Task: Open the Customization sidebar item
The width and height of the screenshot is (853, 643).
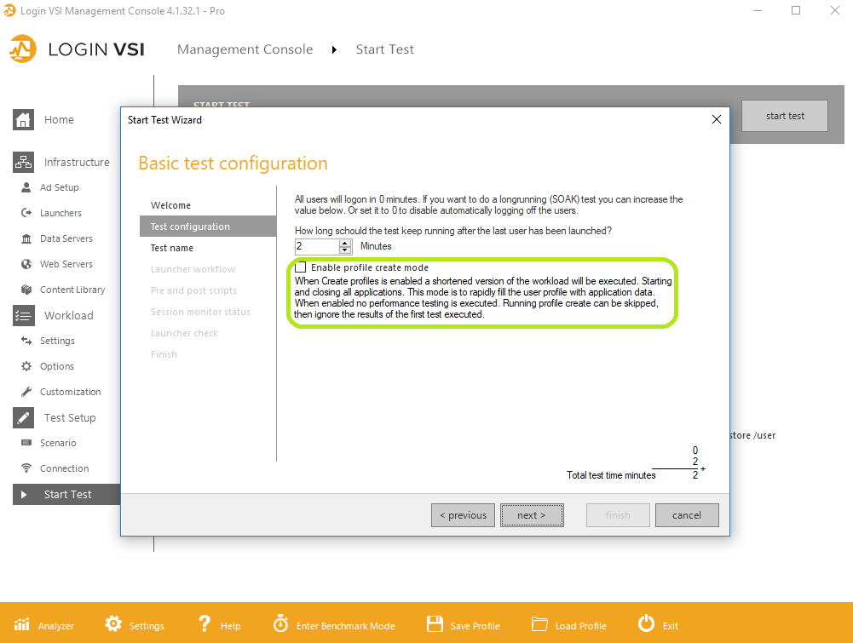Action: 71,392
